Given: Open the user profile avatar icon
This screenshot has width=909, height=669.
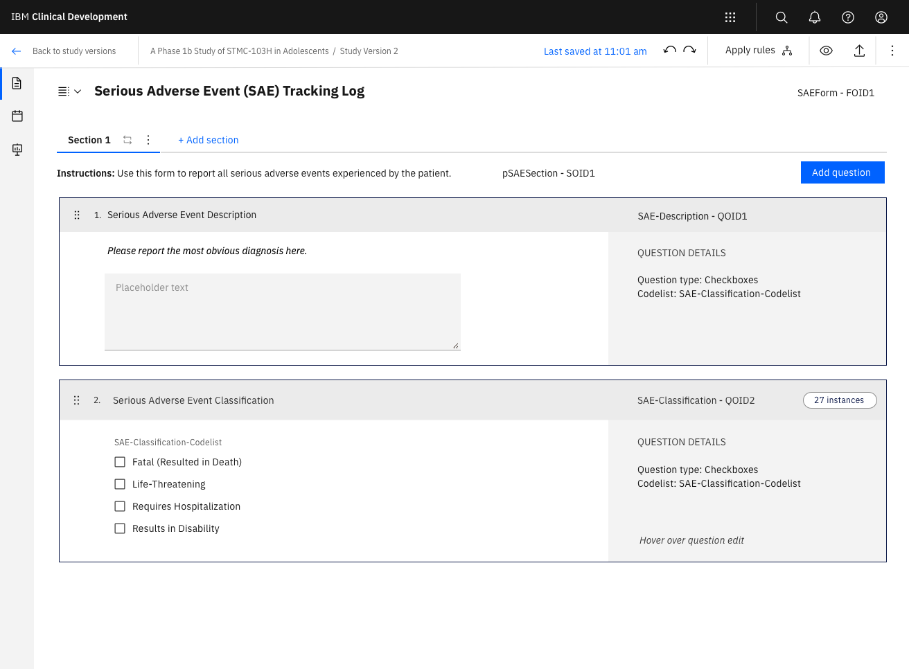Looking at the screenshot, I should pyautogui.click(x=881, y=17).
